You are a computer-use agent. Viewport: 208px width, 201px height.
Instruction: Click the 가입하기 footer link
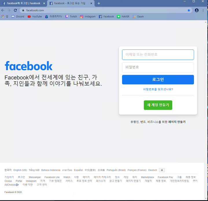[9, 177]
